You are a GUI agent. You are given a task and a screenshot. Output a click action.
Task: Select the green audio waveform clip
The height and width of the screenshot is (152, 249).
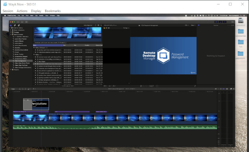pyautogui.click(x=115, y=127)
